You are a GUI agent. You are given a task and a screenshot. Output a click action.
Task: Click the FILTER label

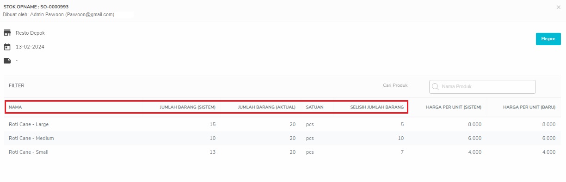pos(17,86)
